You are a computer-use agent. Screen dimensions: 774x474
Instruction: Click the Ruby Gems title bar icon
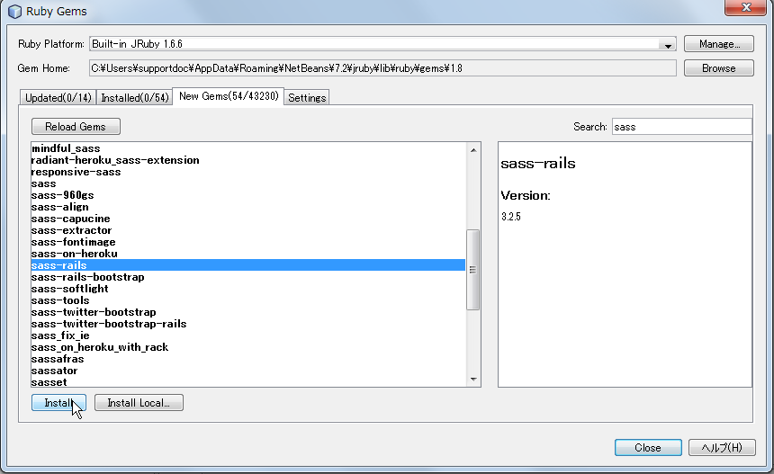tap(14, 12)
